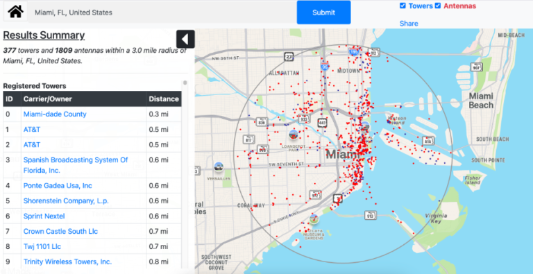The height and width of the screenshot is (274, 533).
Task: Click the Fisher Island map label
Action: point(473,180)
